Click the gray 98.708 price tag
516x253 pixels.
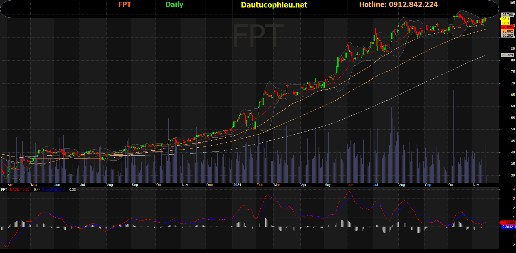pos(507,15)
